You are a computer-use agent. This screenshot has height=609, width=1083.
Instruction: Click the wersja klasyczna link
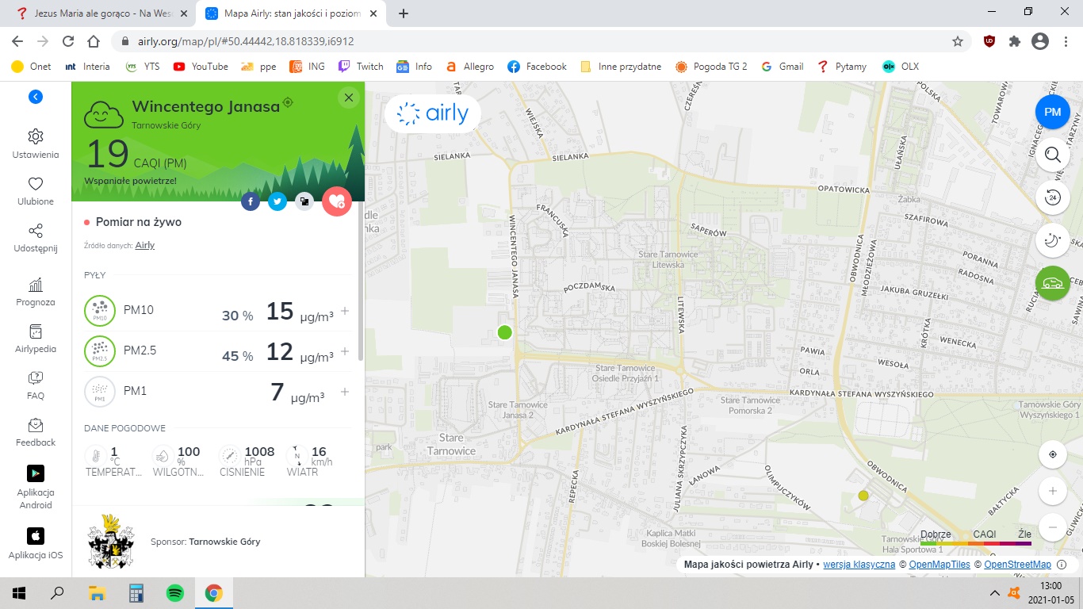(x=859, y=565)
